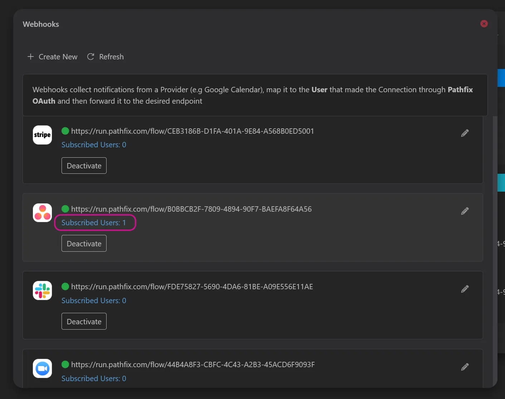Edit the Asana webhook with pencil icon
This screenshot has width=505, height=399.
465,211
